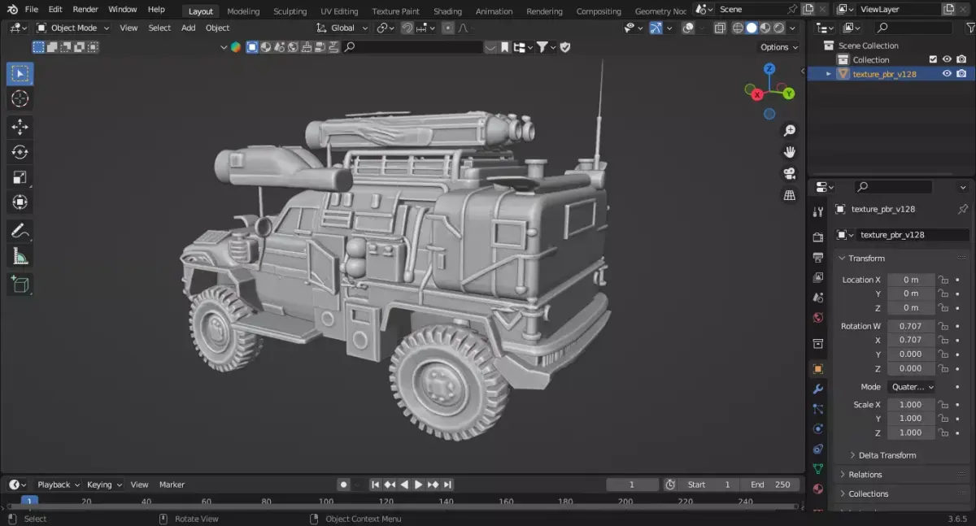Open the Render menu
This screenshot has width=976, height=526.
point(85,9)
